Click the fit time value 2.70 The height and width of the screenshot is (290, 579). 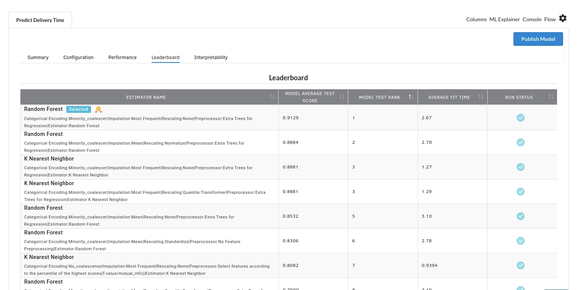click(x=427, y=142)
